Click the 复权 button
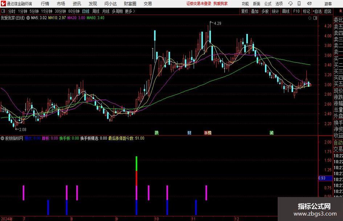 point(245,11)
